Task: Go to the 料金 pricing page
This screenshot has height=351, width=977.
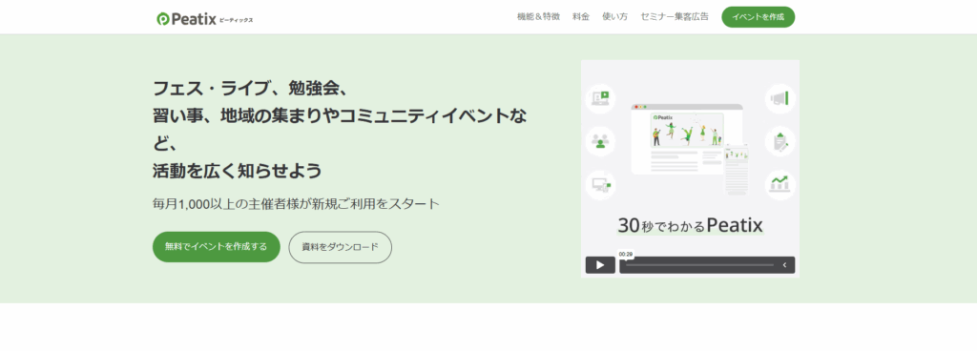Action: 581,17
